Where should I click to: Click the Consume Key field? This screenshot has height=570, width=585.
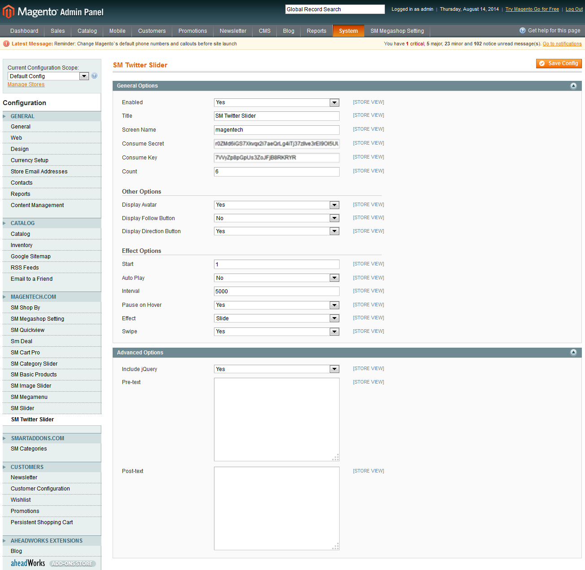tap(277, 158)
